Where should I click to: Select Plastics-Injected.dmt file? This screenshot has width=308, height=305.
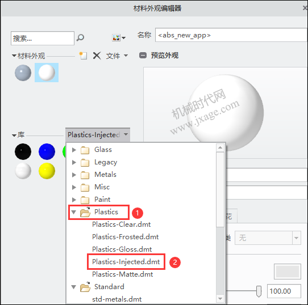(x=126, y=262)
